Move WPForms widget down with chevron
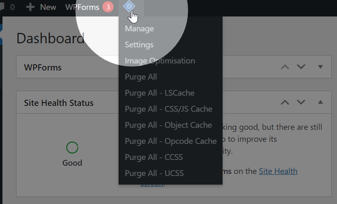 click(301, 67)
